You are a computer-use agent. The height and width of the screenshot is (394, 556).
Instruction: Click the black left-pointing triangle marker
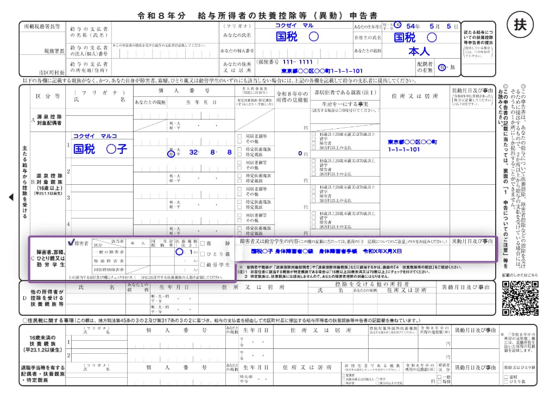pos(11,197)
